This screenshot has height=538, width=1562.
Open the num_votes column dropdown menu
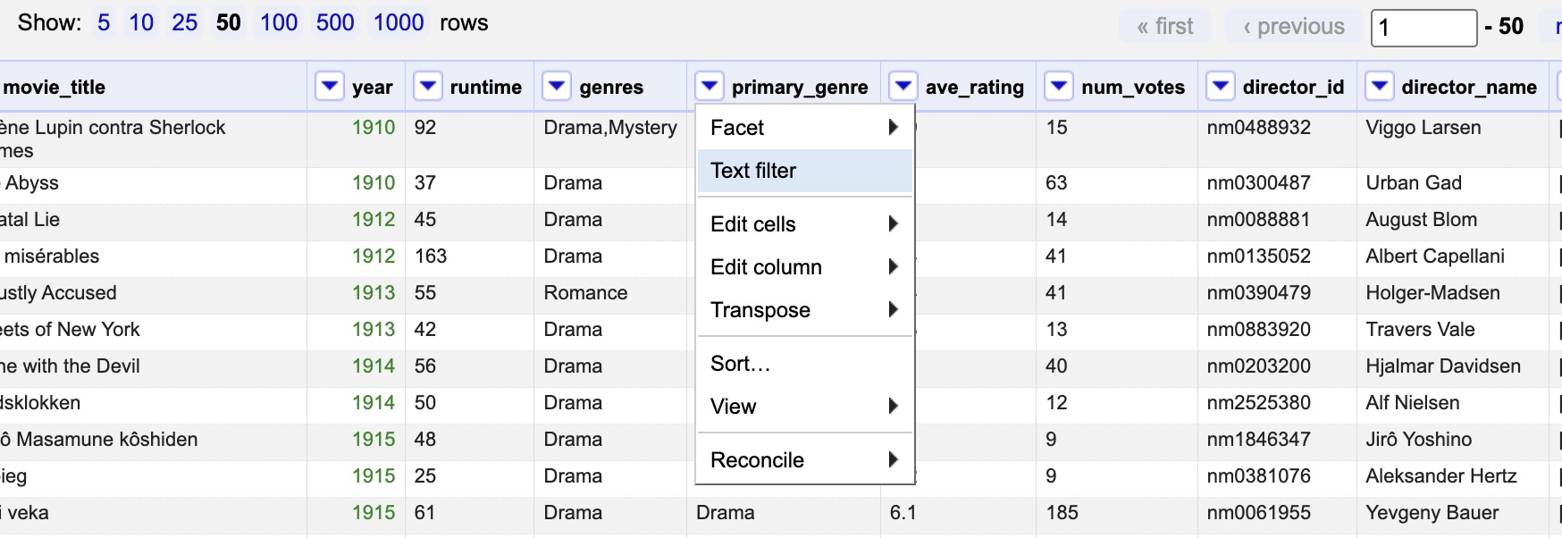tap(1059, 87)
